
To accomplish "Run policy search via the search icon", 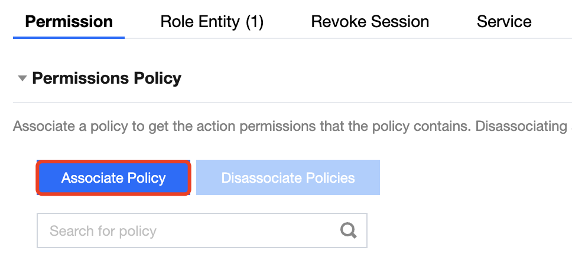I will click(349, 230).
